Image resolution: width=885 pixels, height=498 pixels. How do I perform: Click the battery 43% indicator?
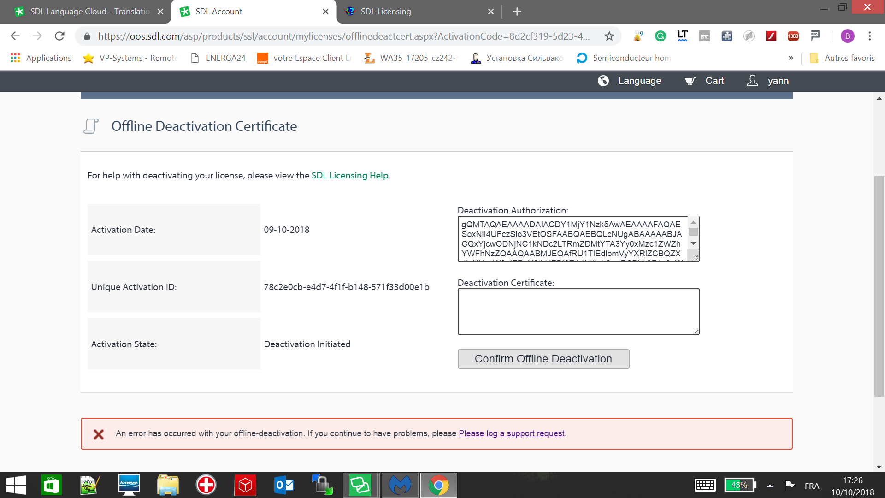point(740,485)
